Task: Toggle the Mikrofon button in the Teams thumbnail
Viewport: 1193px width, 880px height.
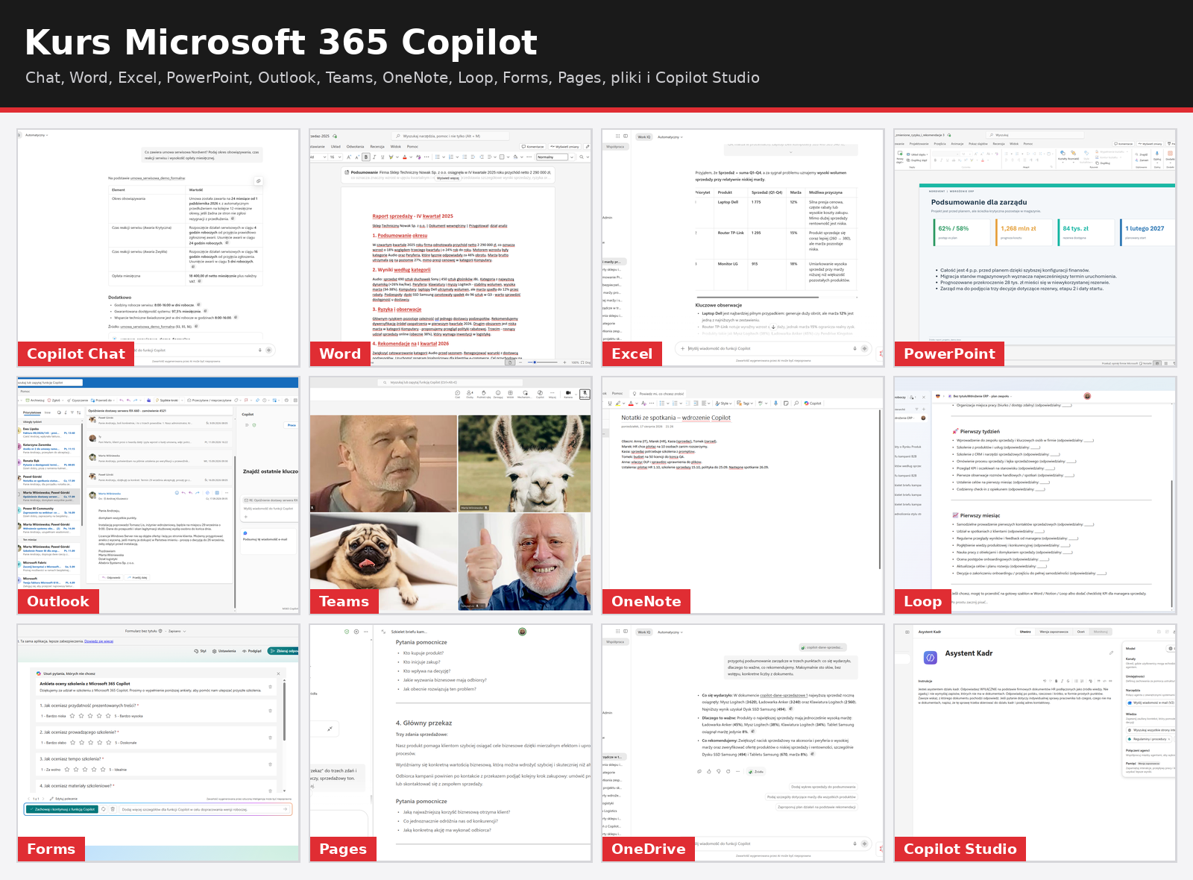Action: click(585, 394)
